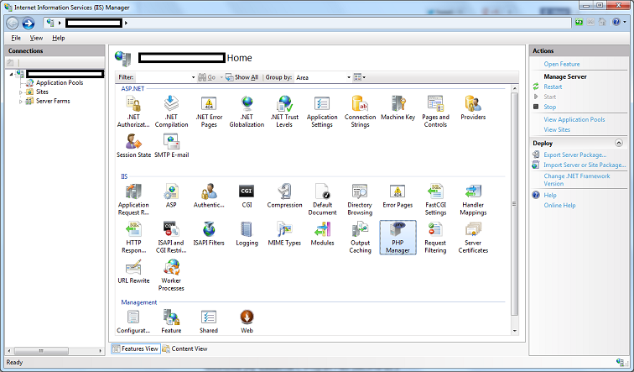Image resolution: width=634 pixels, height=372 pixels.
Task: Open the File menu
Action: point(16,38)
